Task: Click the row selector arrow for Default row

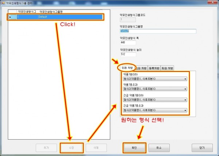Action: [x=11, y=17]
